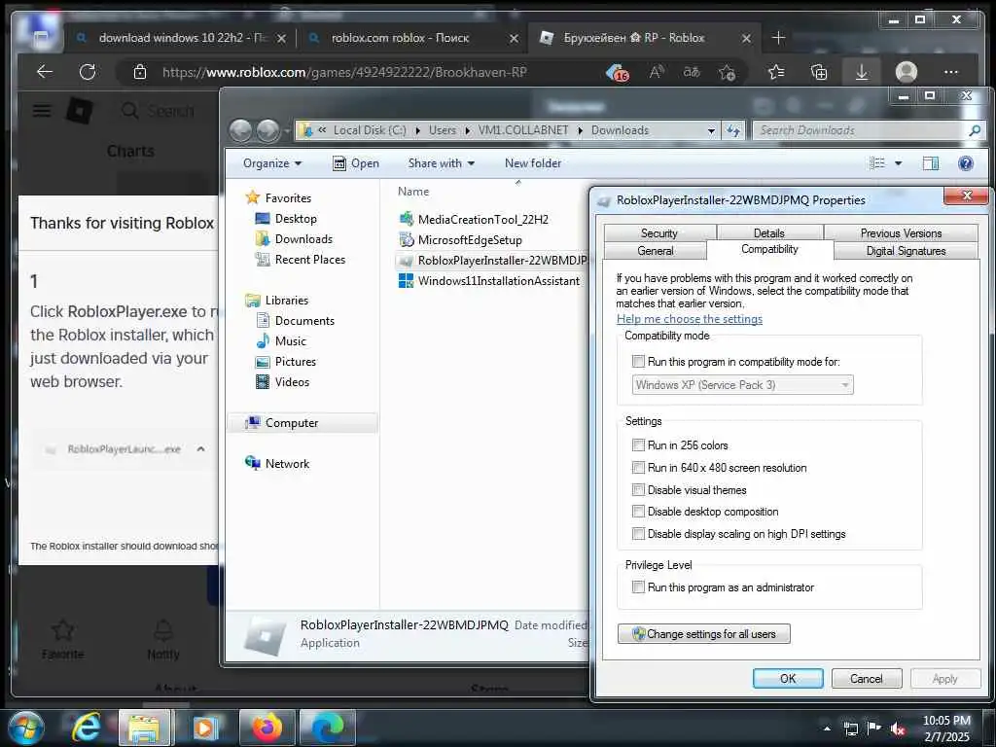
Task: Click the Explorer forward navigation button
Action: pyautogui.click(x=267, y=130)
